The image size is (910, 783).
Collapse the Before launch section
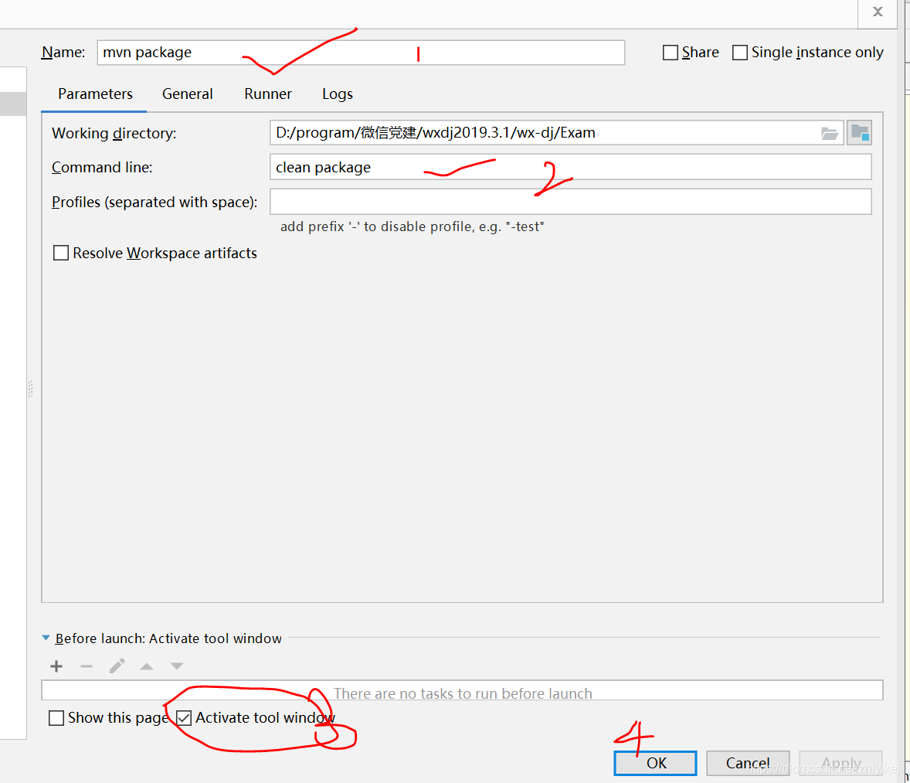46,638
